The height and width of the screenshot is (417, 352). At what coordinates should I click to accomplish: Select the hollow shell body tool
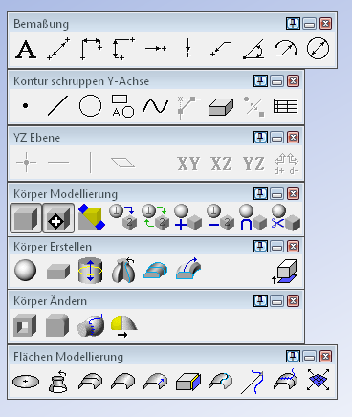click(25, 325)
